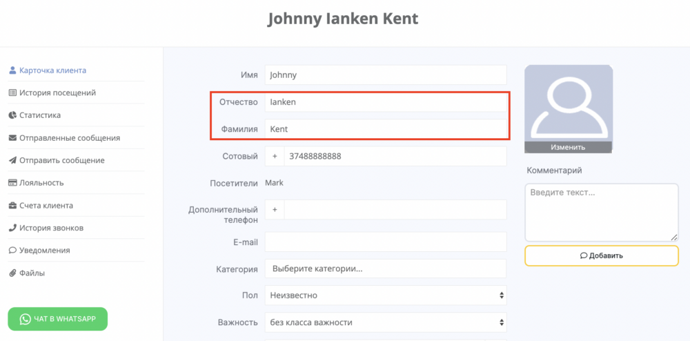Click the История посещений list icon
The image size is (690, 341).
pyautogui.click(x=12, y=92)
